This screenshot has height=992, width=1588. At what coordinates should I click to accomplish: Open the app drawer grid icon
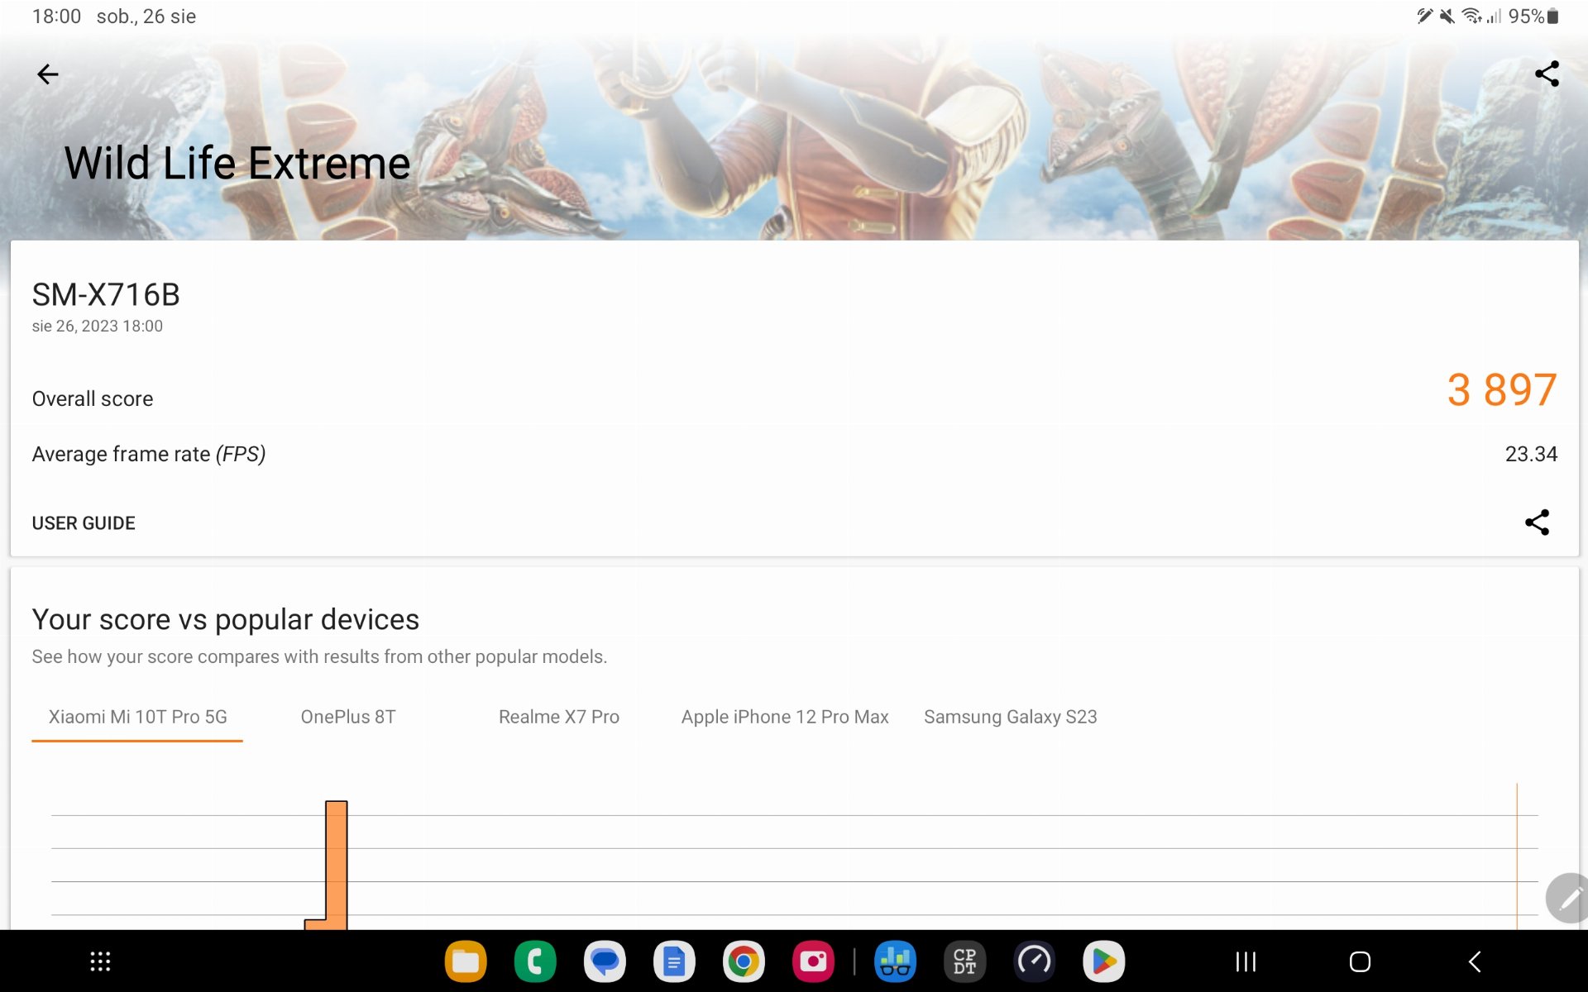point(100,961)
